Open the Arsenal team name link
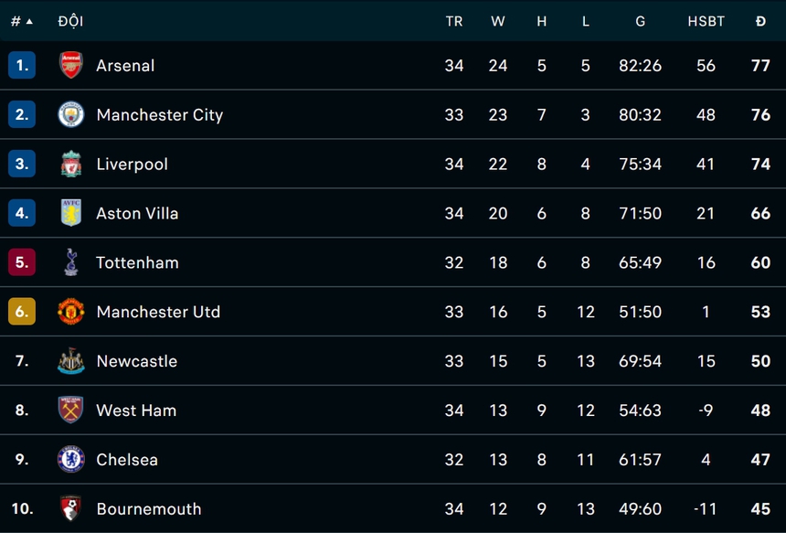 pos(125,66)
